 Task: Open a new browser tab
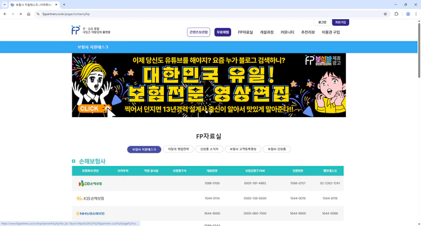64,4
